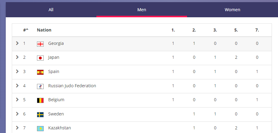Select the Men tab
The width and height of the screenshot is (278, 133).
point(142,10)
